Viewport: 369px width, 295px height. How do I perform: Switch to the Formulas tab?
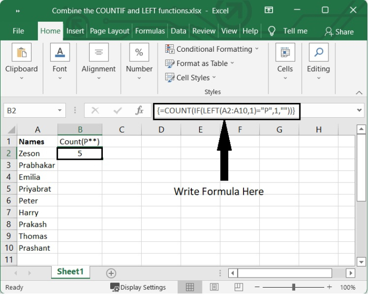point(150,31)
